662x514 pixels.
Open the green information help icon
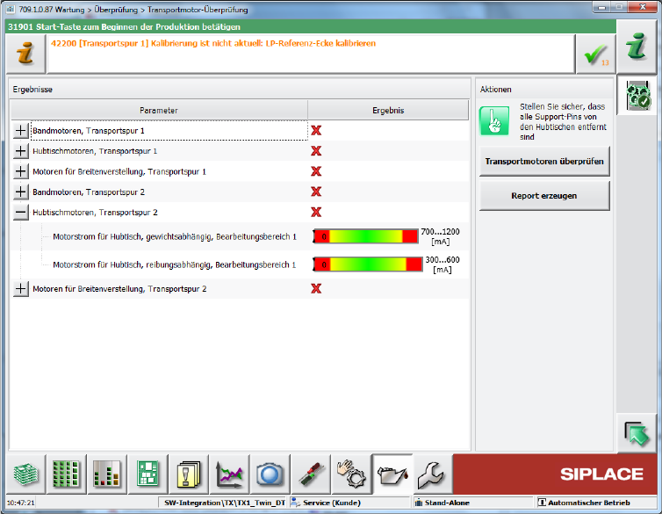(637, 47)
